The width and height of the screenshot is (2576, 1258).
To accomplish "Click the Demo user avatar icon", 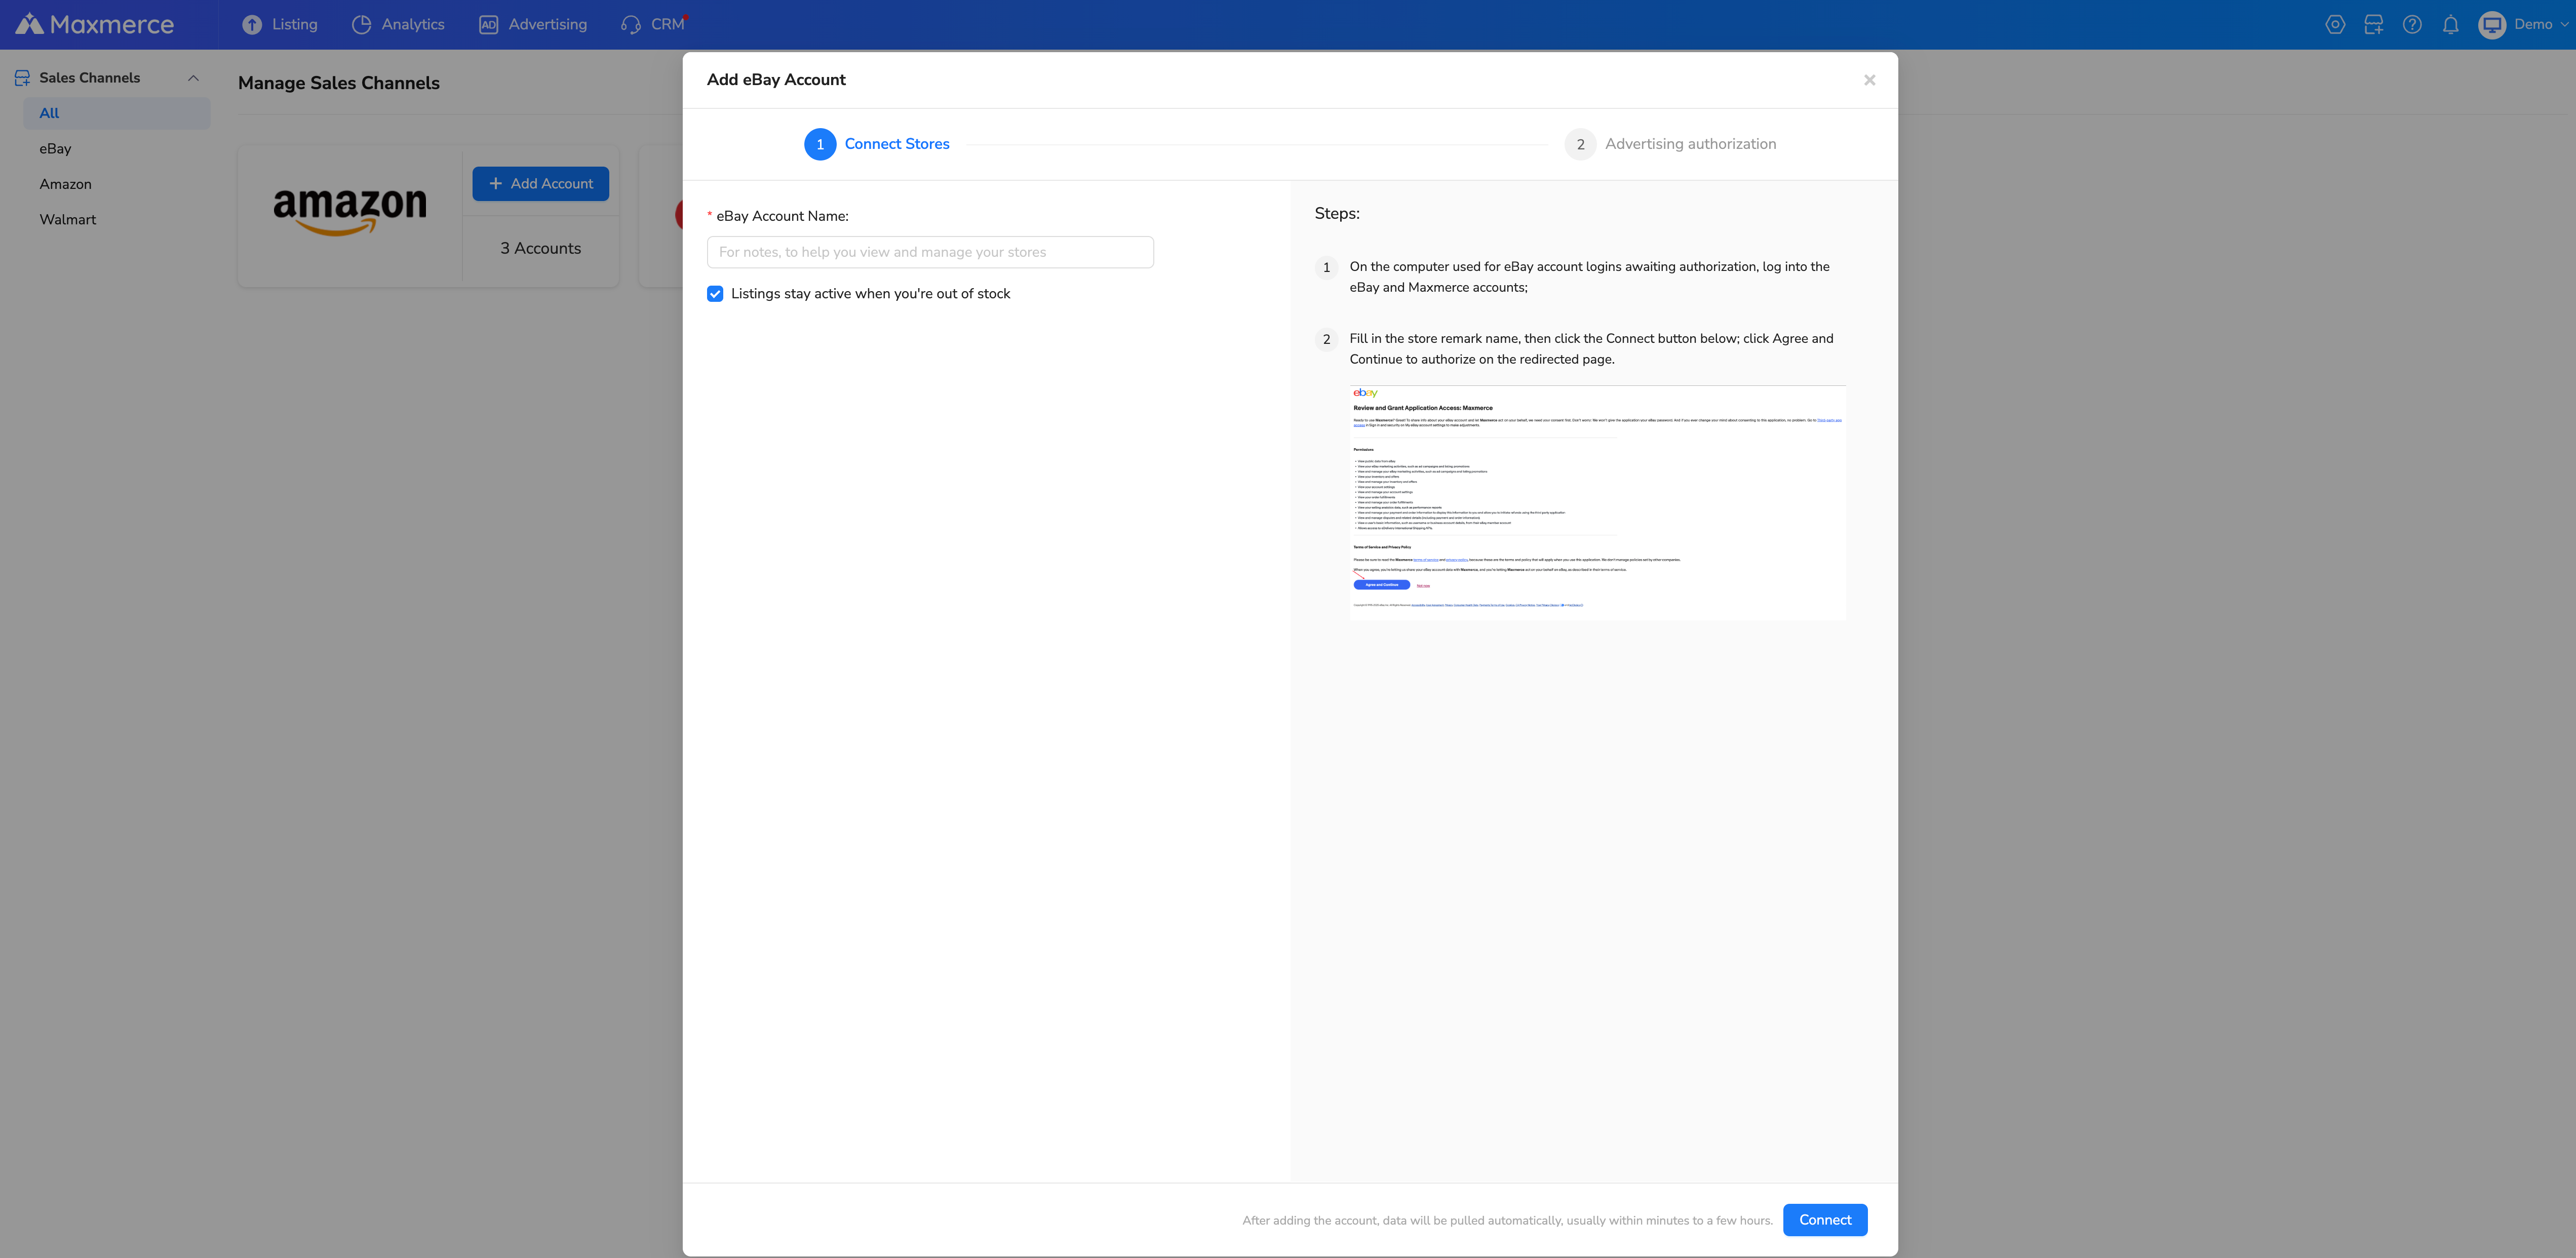I will (2491, 24).
